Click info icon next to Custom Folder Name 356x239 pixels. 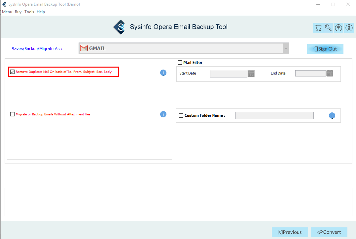point(332,115)
